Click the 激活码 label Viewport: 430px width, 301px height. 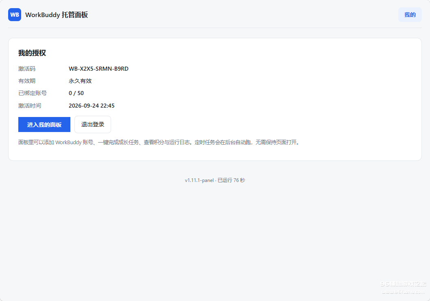coord(27,69)
